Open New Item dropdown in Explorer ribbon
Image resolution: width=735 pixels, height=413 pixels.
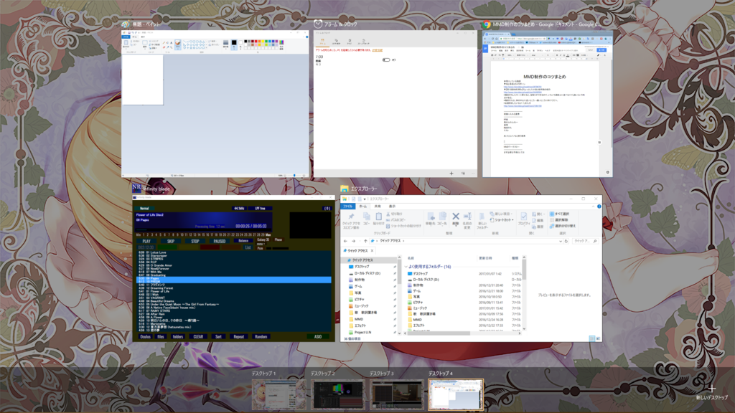point(500,214)
